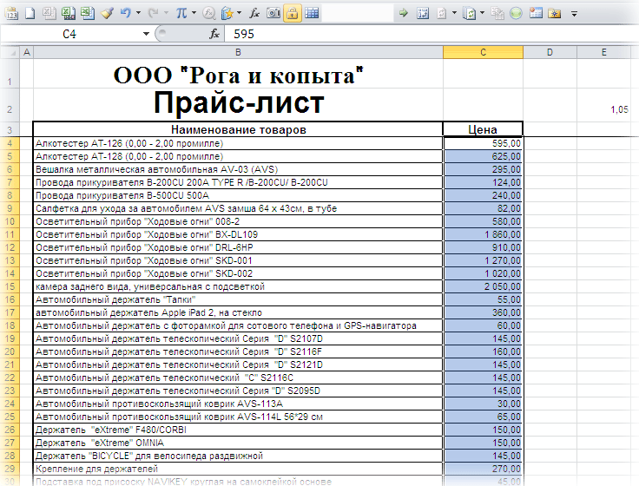Click the Refresh All stacked pages icon
The image size is (639, 486).
click(x=470, y=13)
